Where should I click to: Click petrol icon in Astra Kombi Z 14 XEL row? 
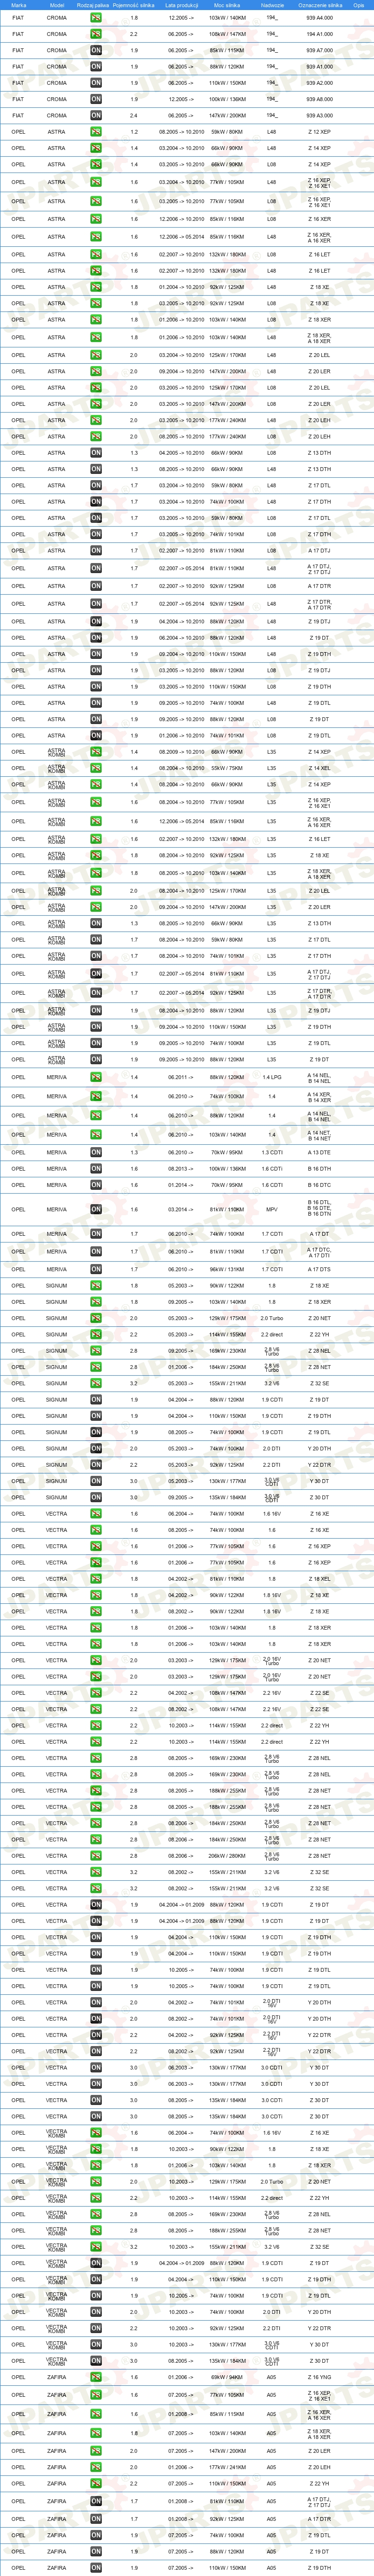[96, 768]
